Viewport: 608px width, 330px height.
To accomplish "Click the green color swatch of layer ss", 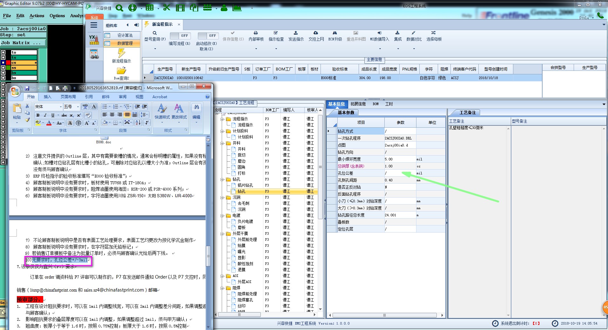I will (x=9, y=68).
